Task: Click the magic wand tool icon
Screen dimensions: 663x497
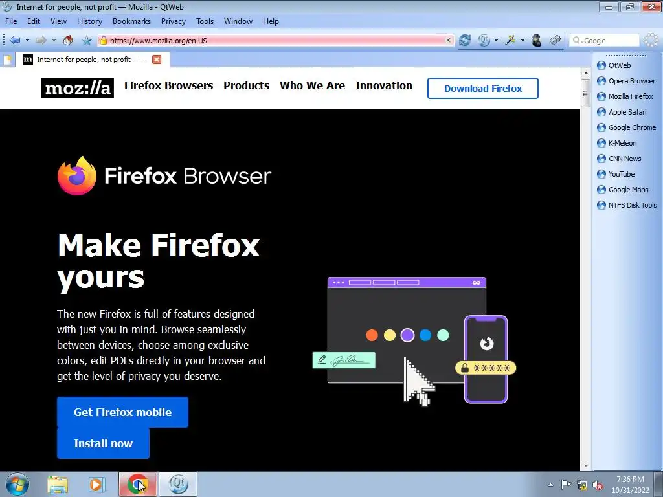Action: [511, 41]
